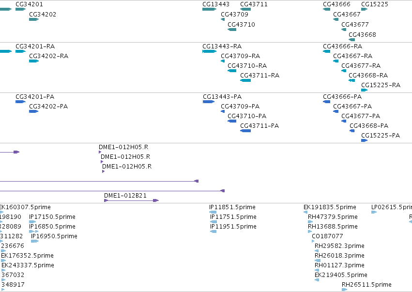Select protein label CG43711-PA

259,126
